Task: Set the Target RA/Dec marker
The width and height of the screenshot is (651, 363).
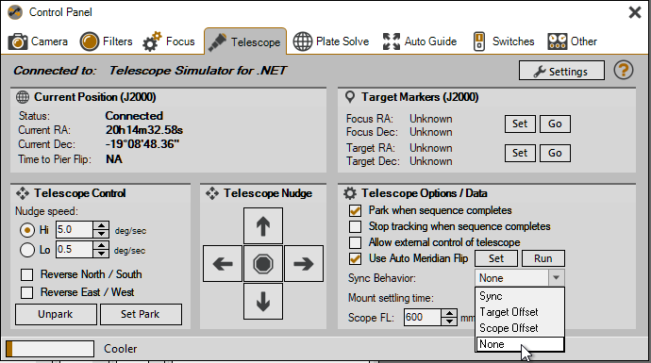Action: click(x=520, y=153)
